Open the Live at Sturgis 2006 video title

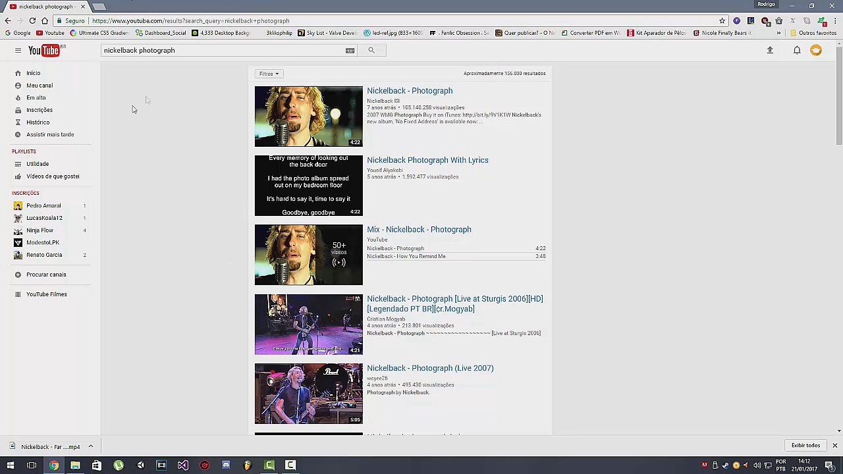[x=454, y=303]
